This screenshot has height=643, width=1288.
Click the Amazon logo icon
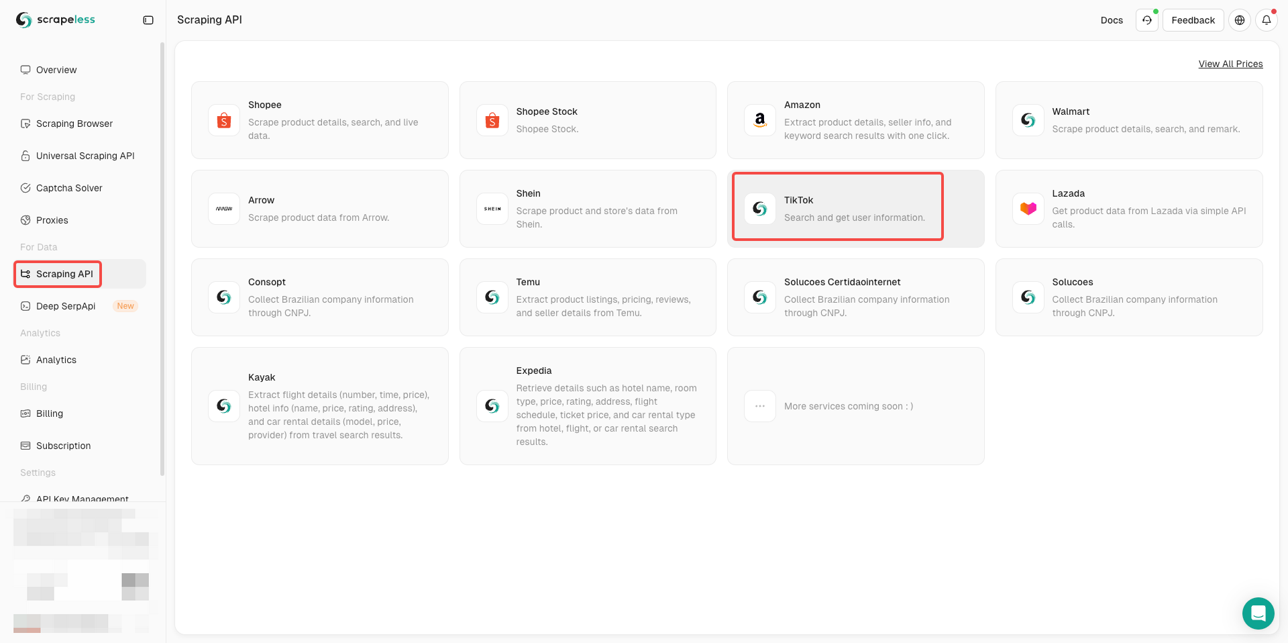[760, 120]
